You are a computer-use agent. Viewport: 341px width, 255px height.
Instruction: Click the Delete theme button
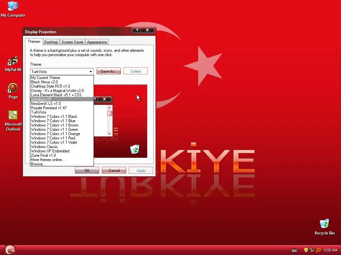coord(136,71)
